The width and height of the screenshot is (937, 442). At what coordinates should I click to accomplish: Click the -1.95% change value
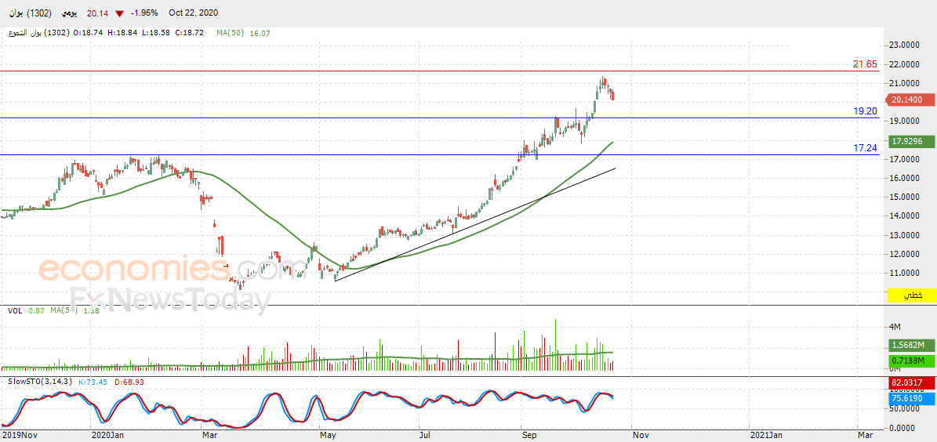point(143,13)
